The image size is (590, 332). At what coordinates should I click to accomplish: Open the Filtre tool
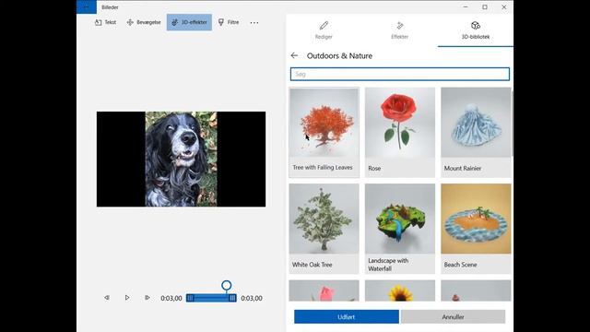pyautogui.click(x=229, y=22)
